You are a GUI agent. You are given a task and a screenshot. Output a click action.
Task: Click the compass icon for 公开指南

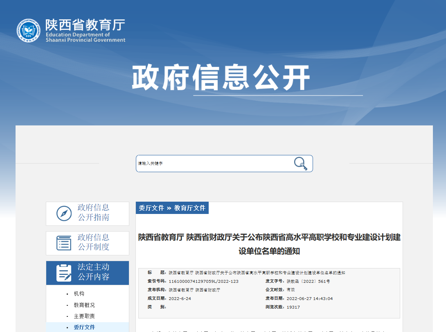click(64, 213)
